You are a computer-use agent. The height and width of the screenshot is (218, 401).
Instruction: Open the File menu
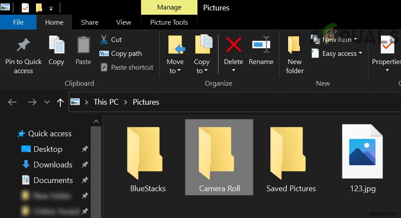coord(18,22)
